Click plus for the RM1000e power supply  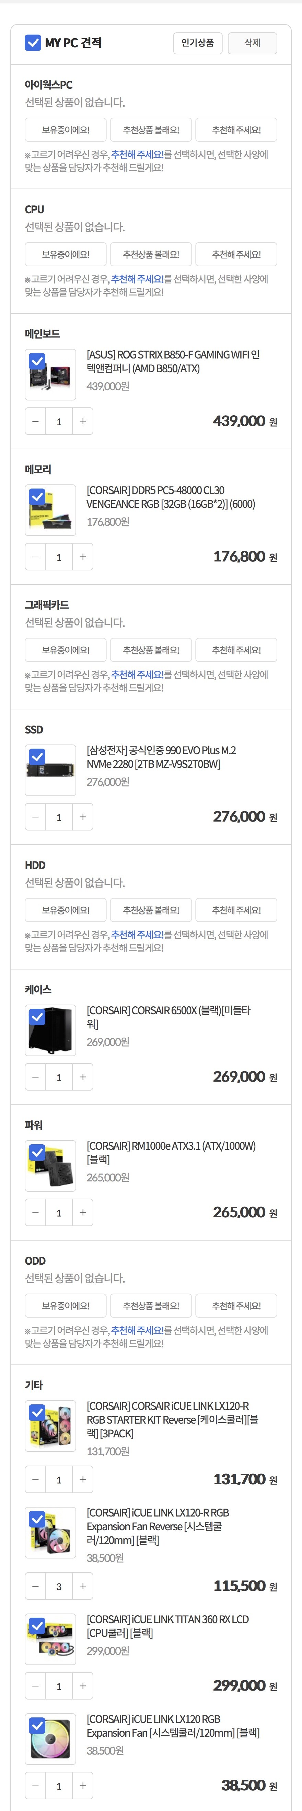83,1213
